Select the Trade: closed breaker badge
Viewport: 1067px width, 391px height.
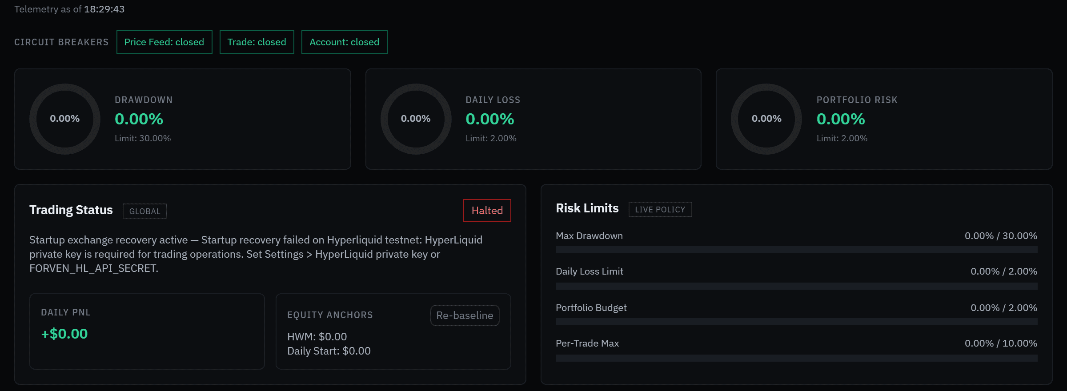(x=257, y=42)
